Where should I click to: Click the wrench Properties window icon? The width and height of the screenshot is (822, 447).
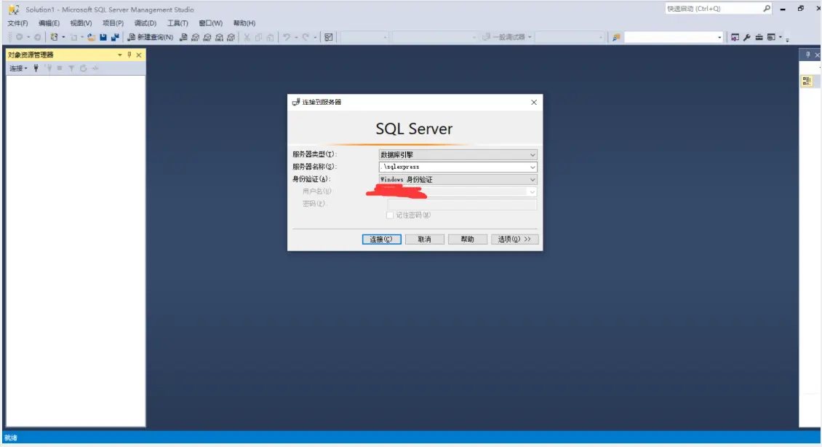click(746, 37)
